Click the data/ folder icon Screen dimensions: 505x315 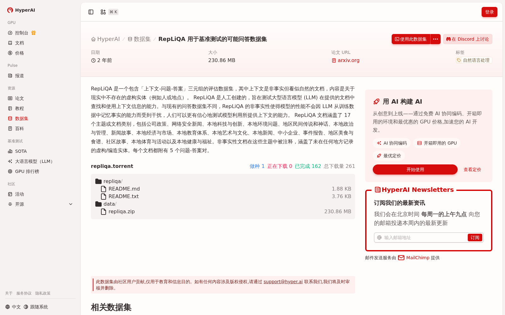click(98, 204)
